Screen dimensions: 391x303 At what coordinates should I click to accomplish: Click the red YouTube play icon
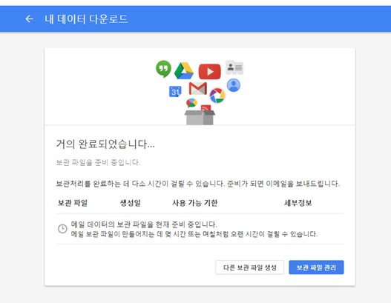tap(210, 72)
